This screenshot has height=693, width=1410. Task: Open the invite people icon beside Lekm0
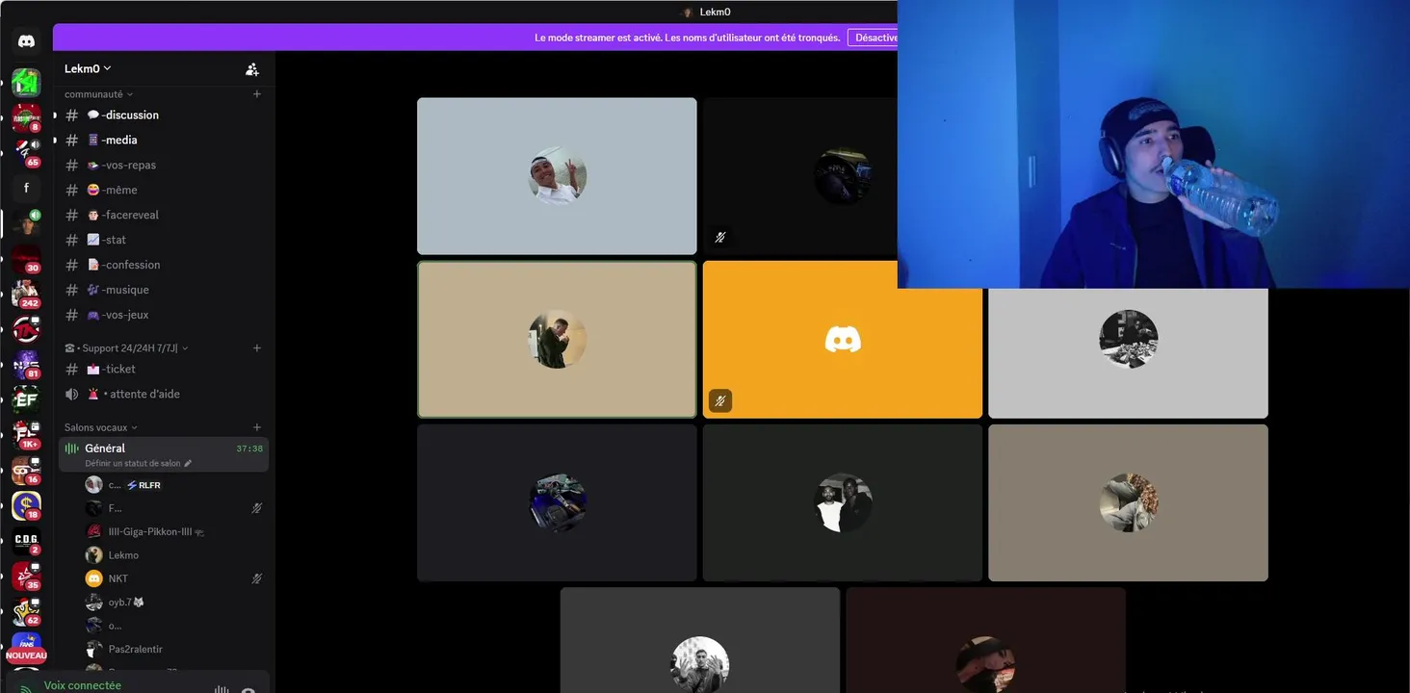(x=252, y=69)
